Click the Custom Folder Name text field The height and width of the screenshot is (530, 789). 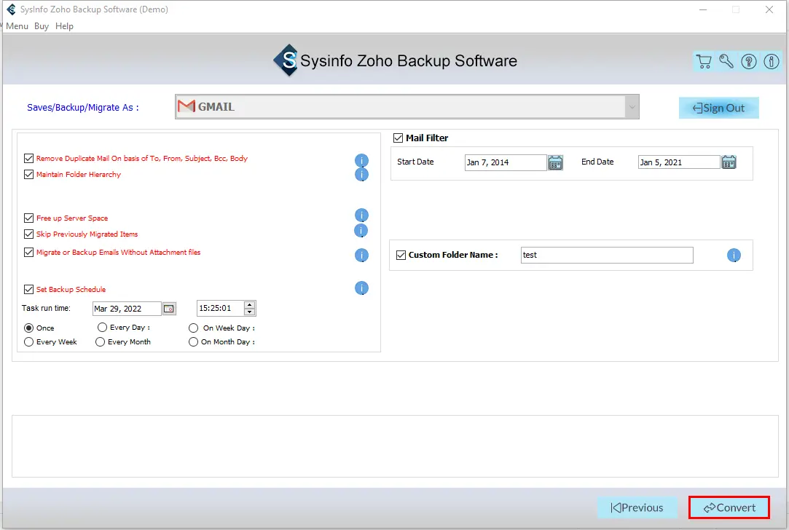coord(607,256)
